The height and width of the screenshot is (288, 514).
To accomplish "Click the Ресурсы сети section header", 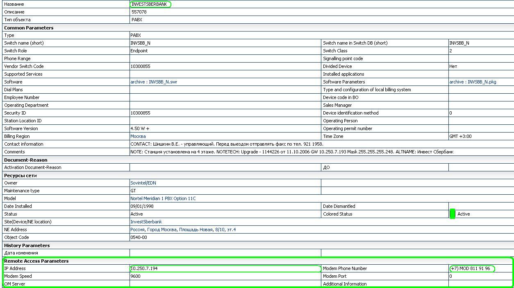I will pyautogui.click(x=20, y=175).
